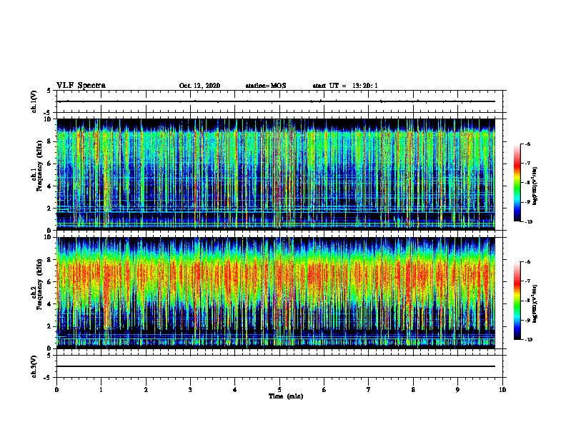Click the 'ch.3(V)' axis label
566x437 pixels.
(x=34, y=366)
